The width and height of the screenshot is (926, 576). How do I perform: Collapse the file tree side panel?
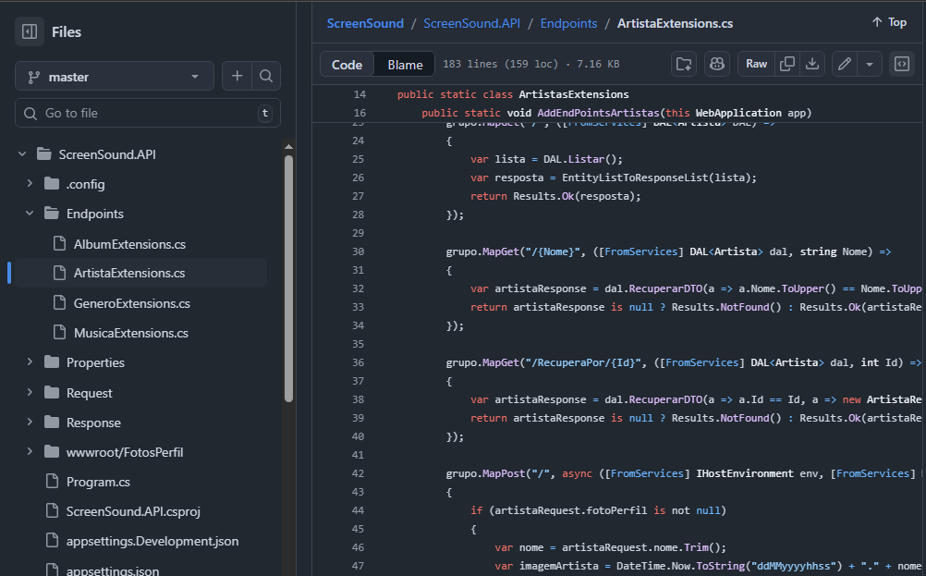30,31
